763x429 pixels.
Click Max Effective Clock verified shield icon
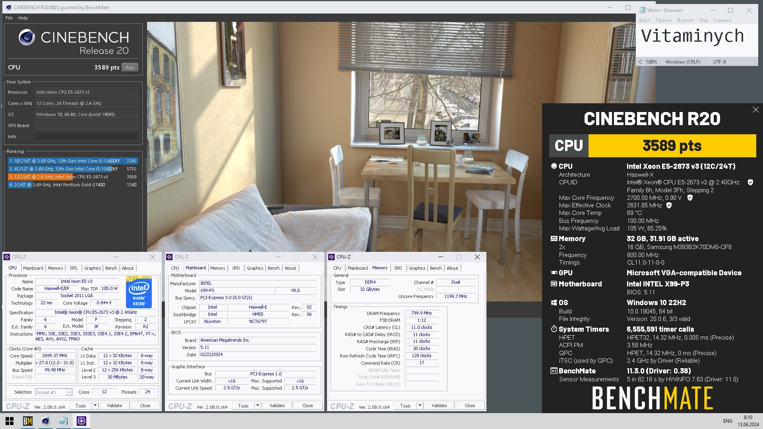pos(669,205)
